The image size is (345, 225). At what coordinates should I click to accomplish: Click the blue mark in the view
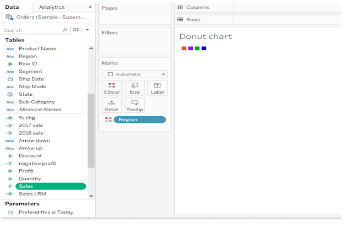[x=204, y=48]
